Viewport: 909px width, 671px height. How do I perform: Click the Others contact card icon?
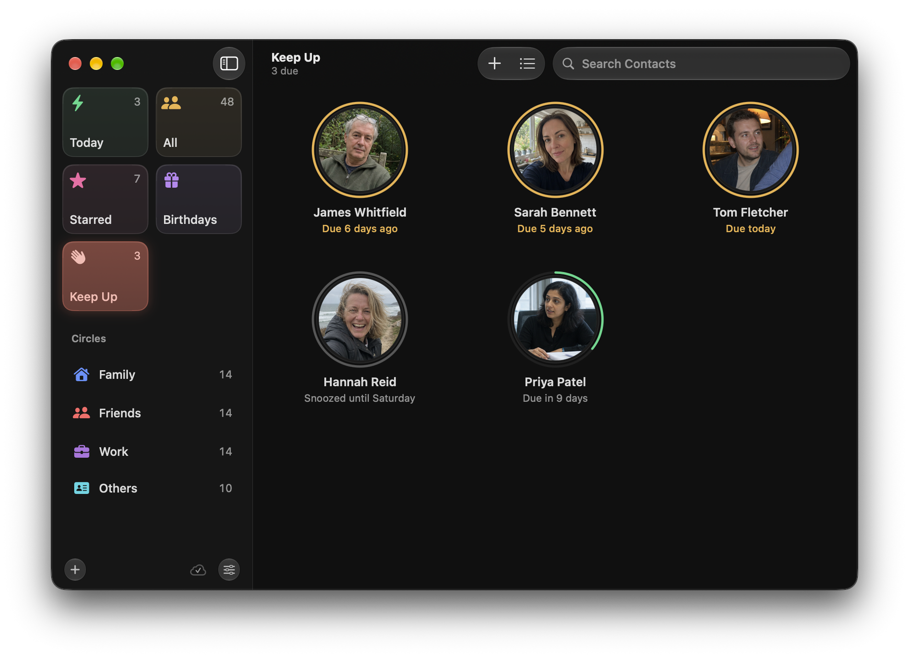(81, 488)
